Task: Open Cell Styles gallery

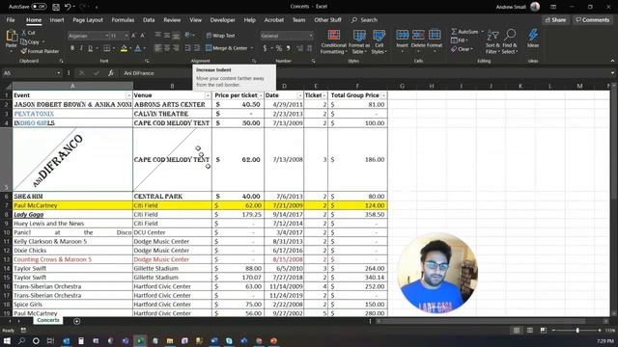Action: click(x=379, y=41)
